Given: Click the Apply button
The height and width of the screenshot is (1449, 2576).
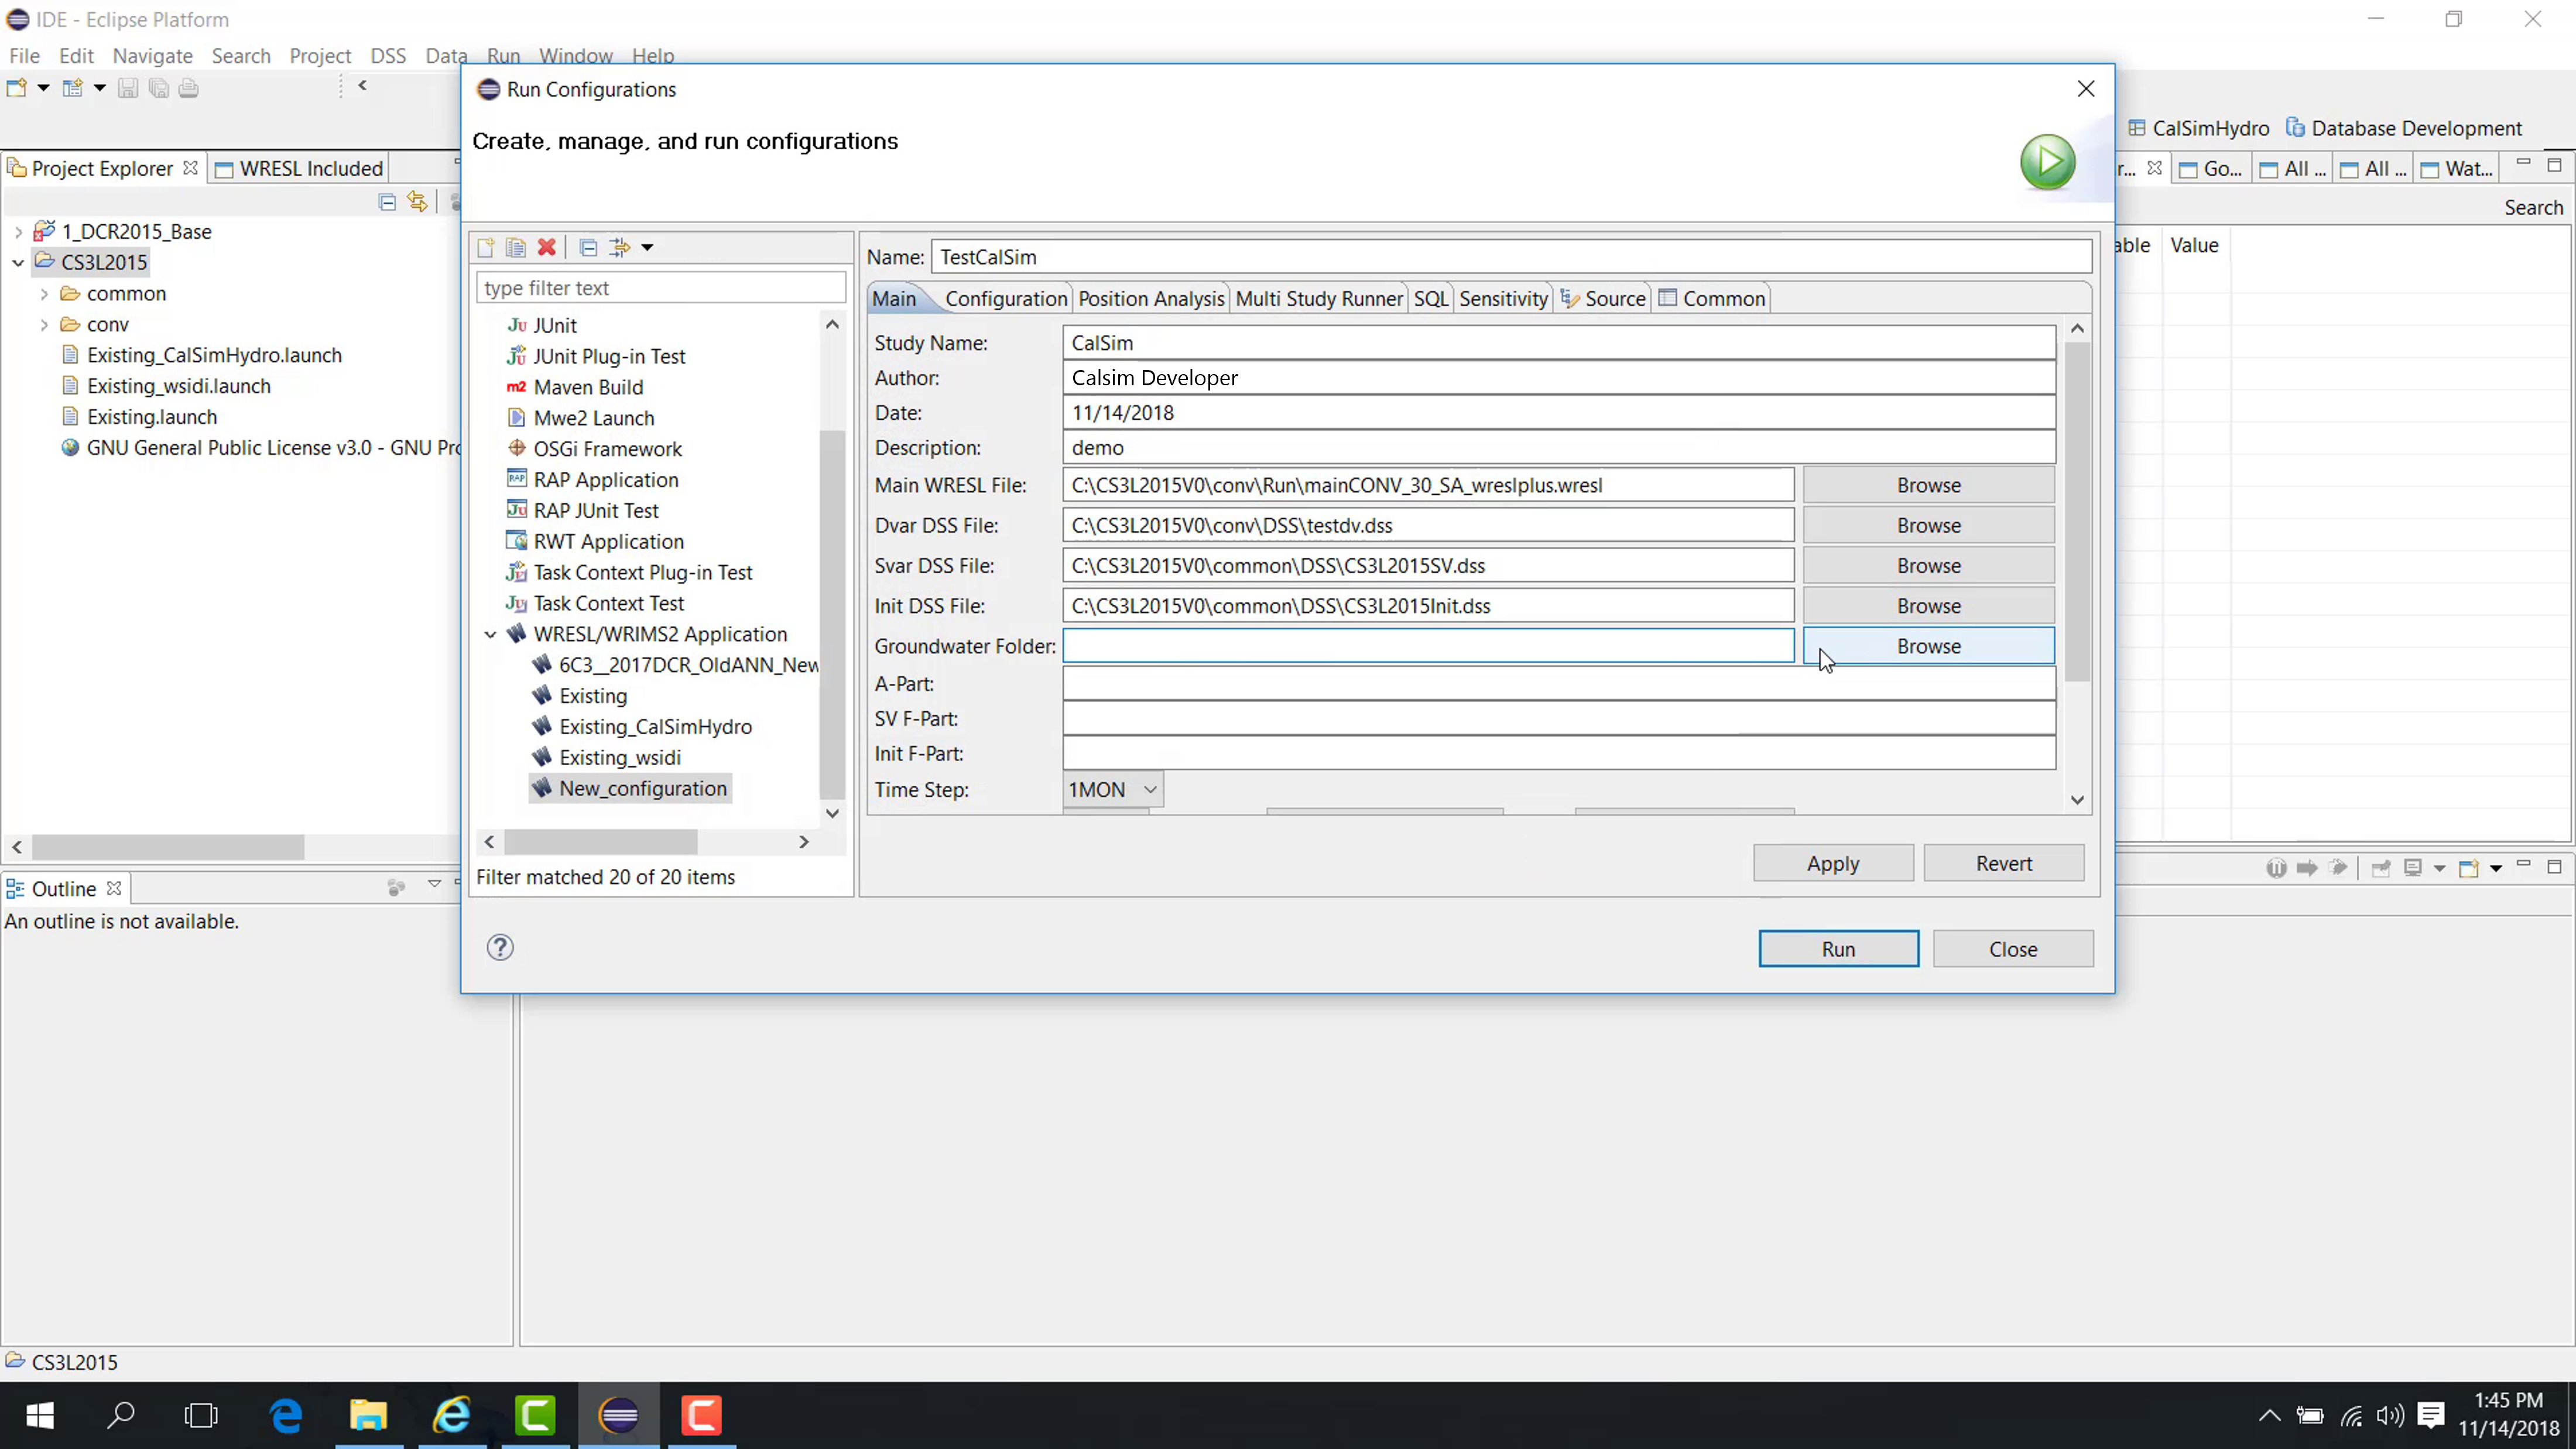Looking at the screenshot, I should [x=1833, y=863].
